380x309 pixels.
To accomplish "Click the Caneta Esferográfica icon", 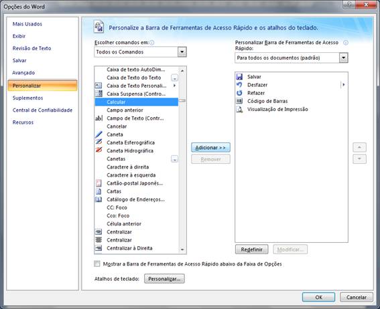I will pos(99,142).
